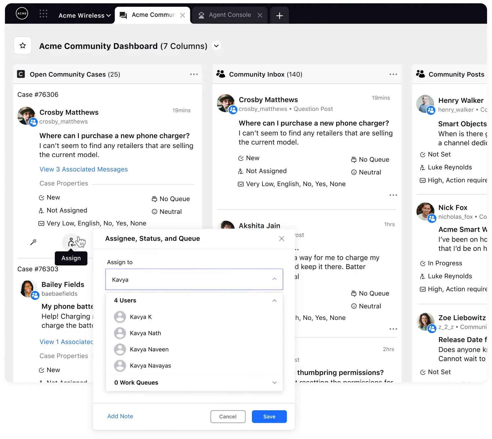The width and height of the screenshot is (492, 439).
Task: Click No Queue in Case #76306
Action: coord(171,199)
